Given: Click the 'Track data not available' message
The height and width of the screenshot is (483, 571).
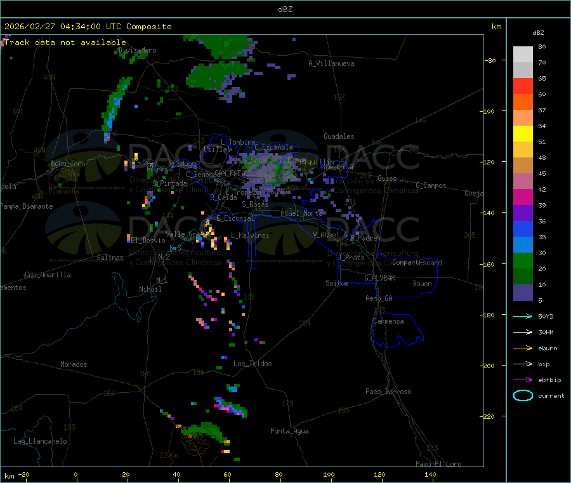Looking at the screenshot, I should click(65, 43).
